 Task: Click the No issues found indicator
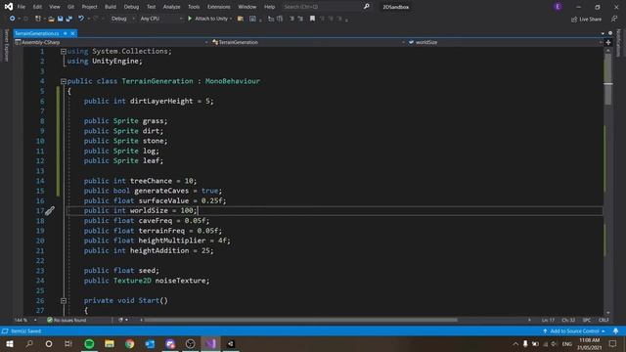click(x=67, y=320)
